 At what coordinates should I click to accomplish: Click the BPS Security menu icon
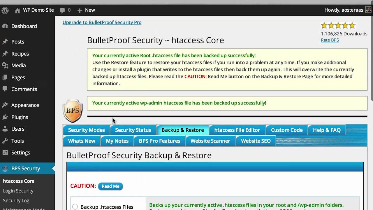coord(5,168)
